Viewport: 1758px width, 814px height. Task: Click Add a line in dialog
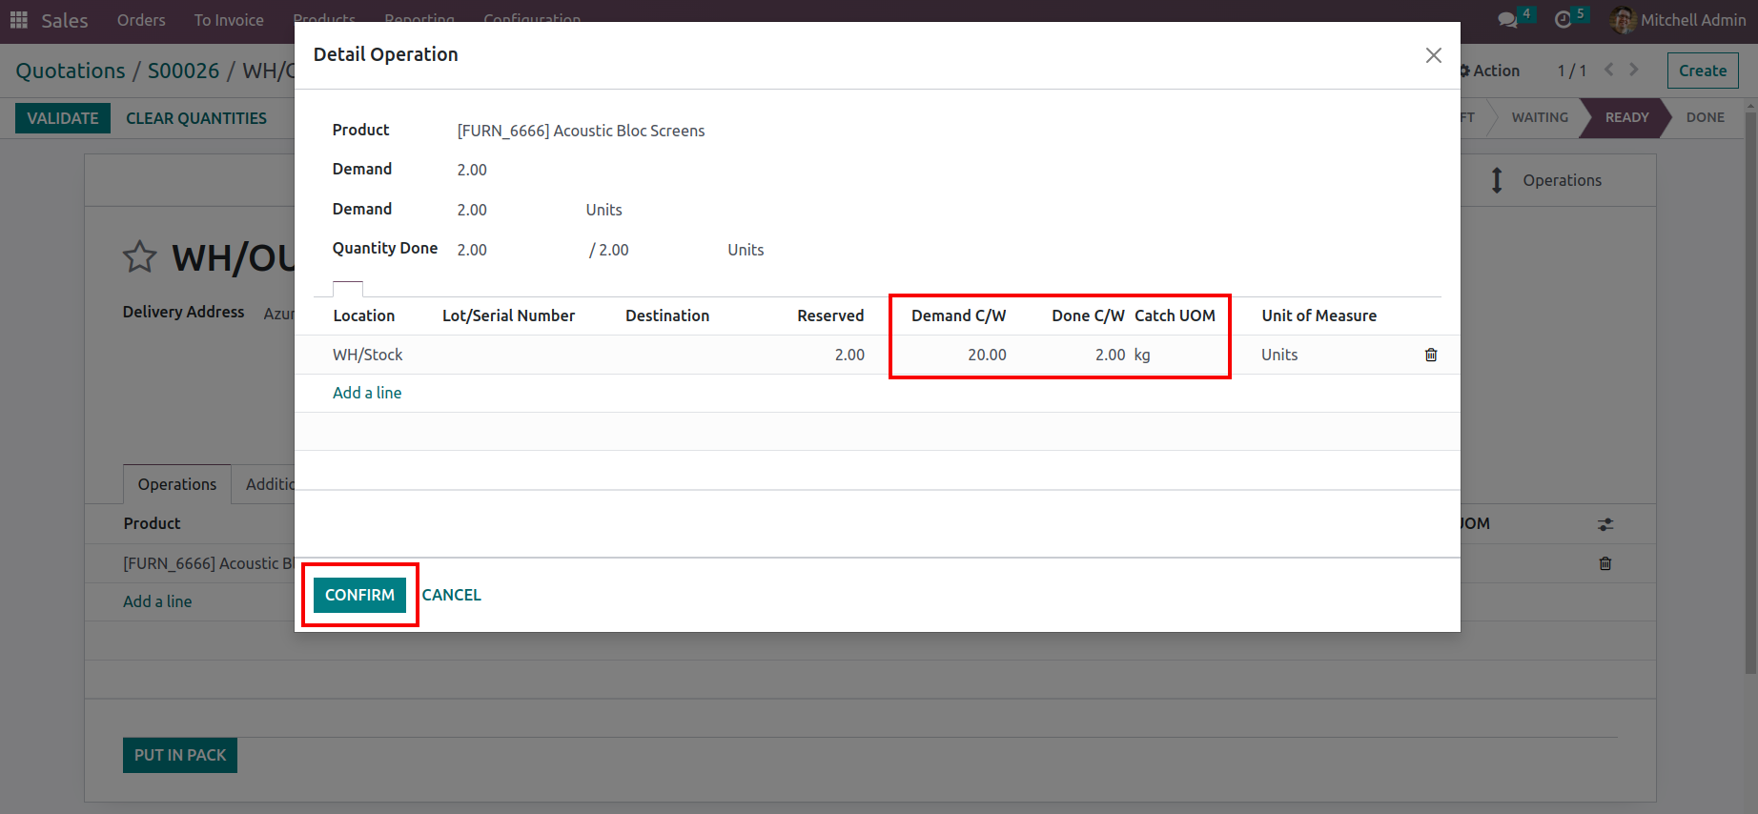[367, 393]
